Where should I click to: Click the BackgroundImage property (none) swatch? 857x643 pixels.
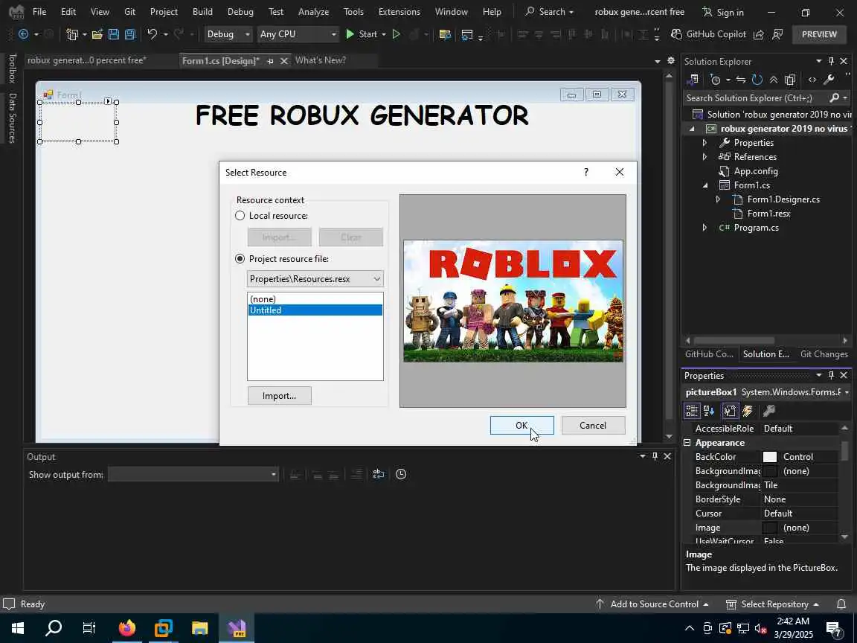(769, 471)
